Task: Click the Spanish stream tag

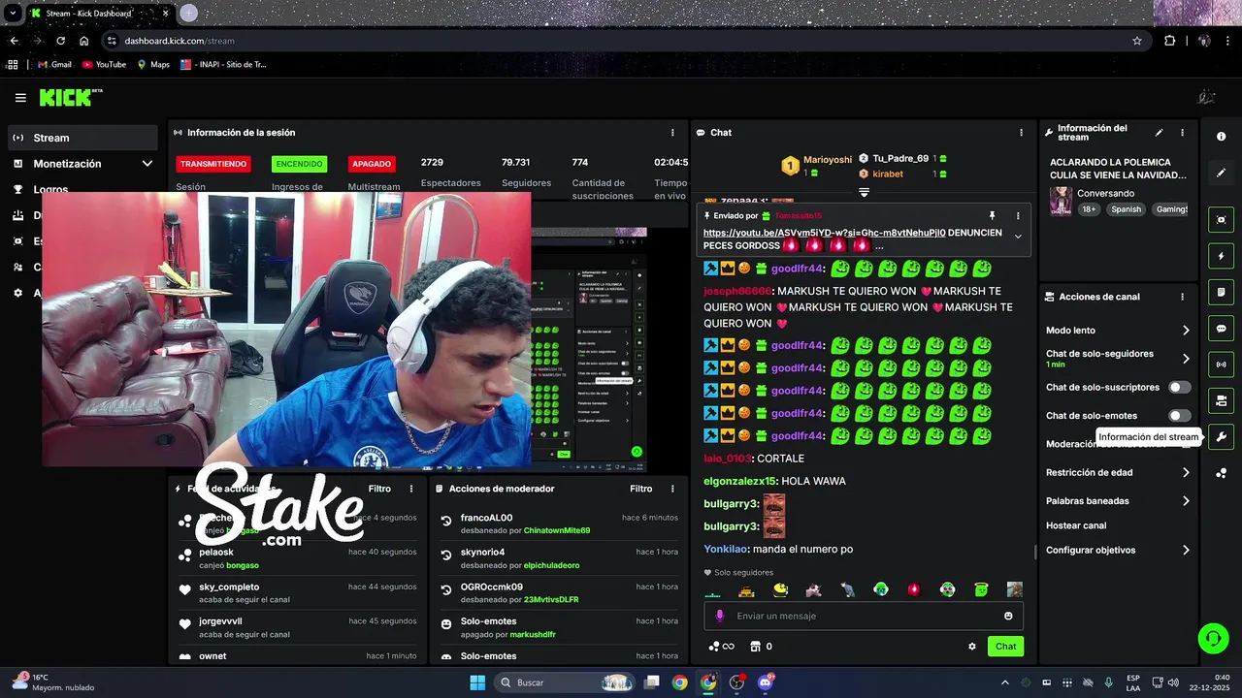Action: [x=1127, y=209]
